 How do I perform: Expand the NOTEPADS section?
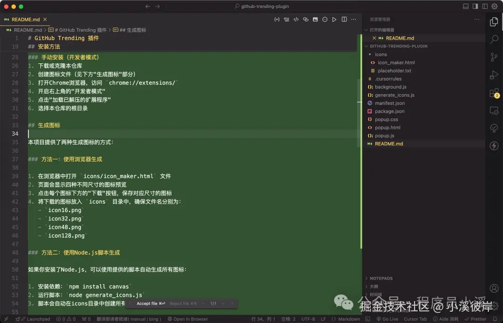tap(380, 278)
